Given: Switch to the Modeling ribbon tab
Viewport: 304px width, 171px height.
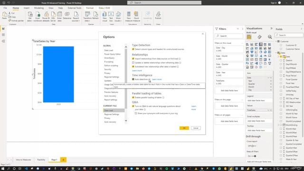Looking at the screenshot, I should (x=39, y=8).
